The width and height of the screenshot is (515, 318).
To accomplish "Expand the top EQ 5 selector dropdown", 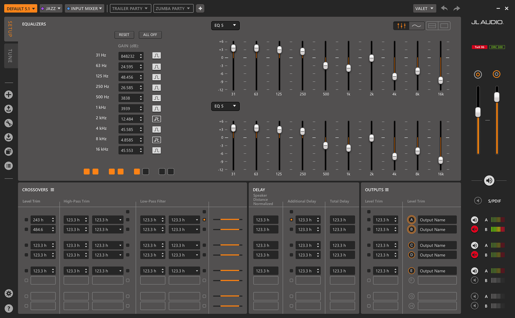I will (225, 25).
